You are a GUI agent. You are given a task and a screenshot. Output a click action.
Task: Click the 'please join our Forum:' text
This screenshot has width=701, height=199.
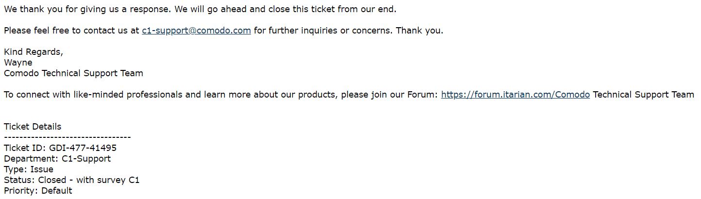click(389, 95)
